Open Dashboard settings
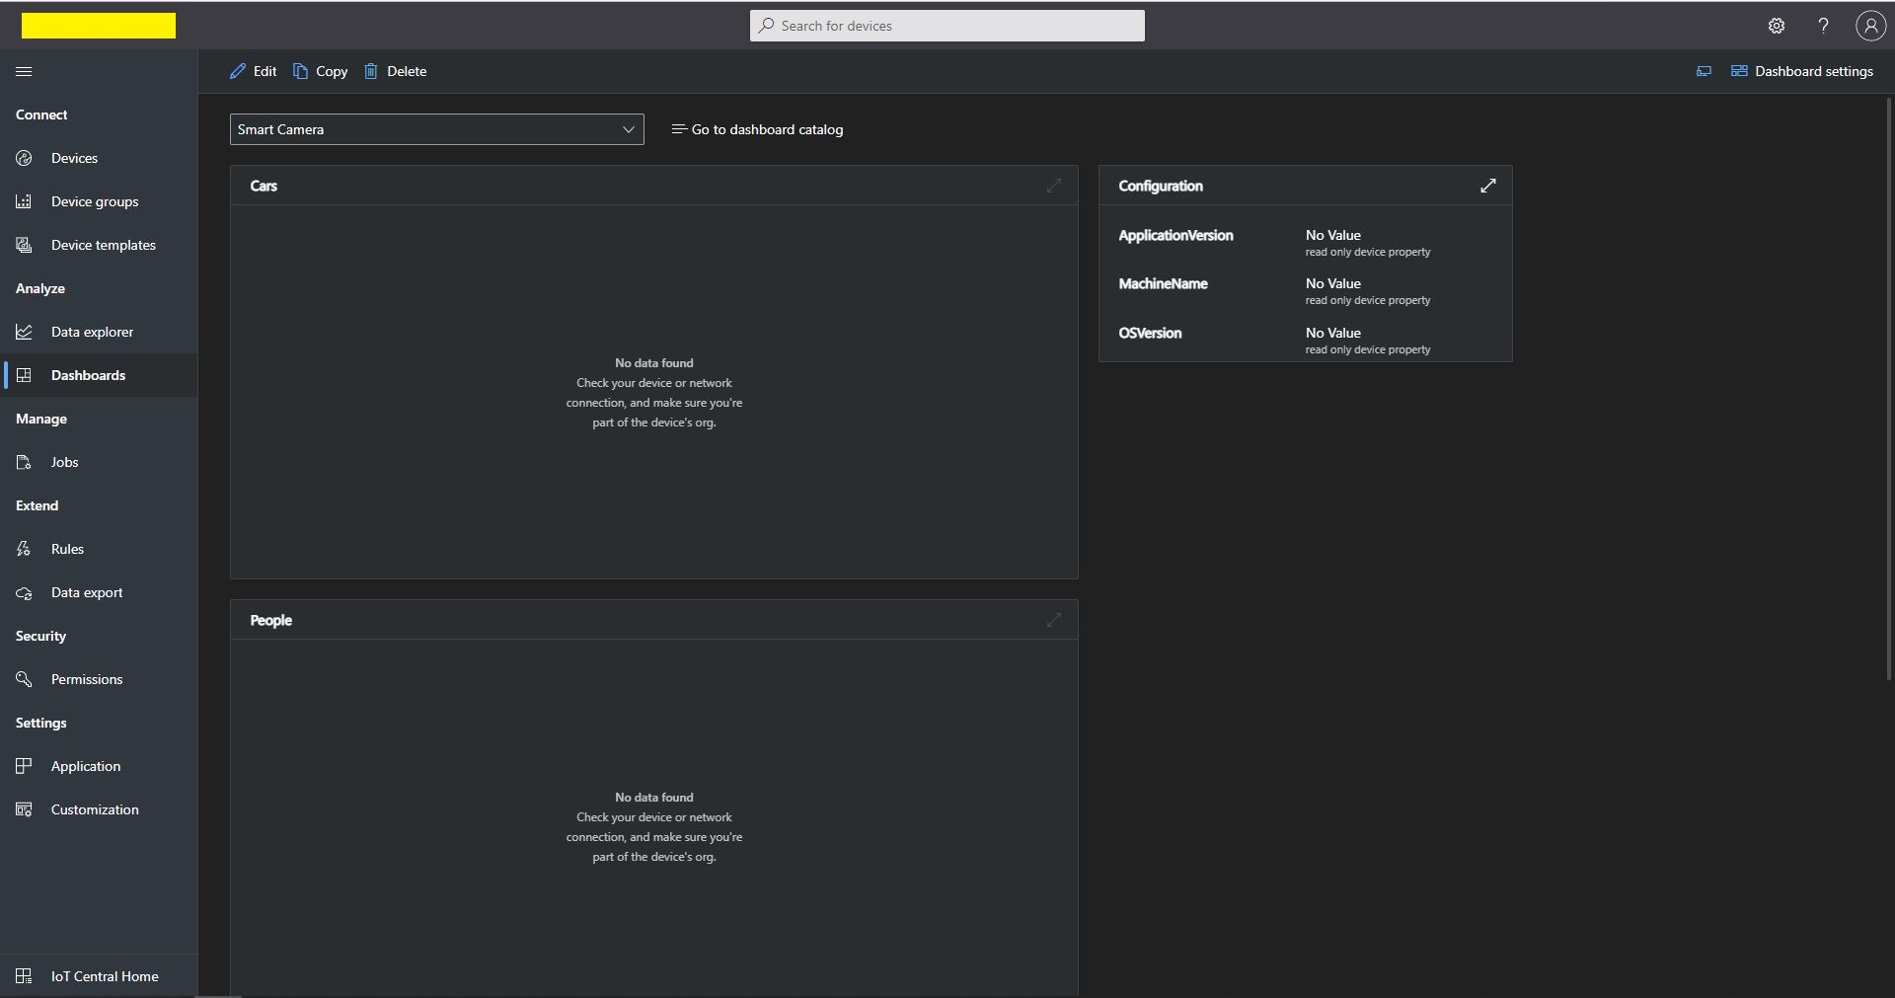Image resolution: width=1895 pixels, height=998 pixels. (x=1802, y=71)
